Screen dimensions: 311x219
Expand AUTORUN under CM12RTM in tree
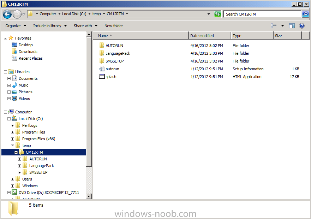19,159
